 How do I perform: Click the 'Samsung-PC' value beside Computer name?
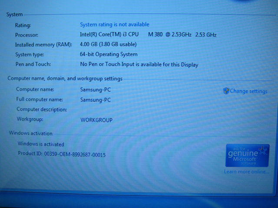[x=96, y=90]
